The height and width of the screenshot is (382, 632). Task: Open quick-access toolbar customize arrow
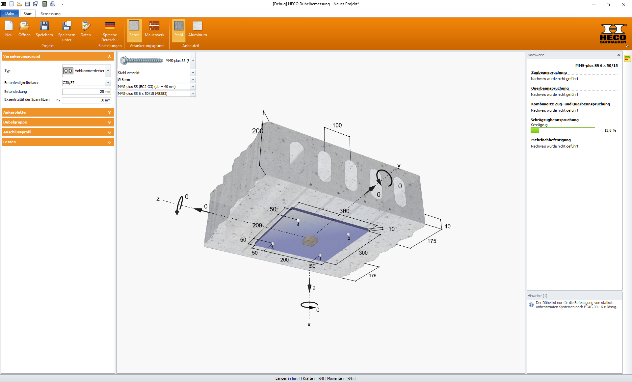click(x=63, y=4)
